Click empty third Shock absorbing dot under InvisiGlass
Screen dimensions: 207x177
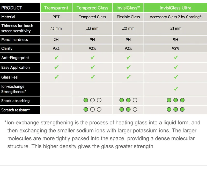point(135,100)
